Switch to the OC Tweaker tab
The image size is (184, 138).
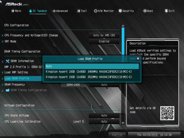click(x=38, y=11)
